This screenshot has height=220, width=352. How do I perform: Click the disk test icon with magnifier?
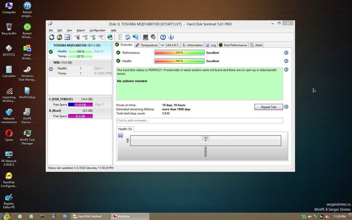(x=101, y=37)
